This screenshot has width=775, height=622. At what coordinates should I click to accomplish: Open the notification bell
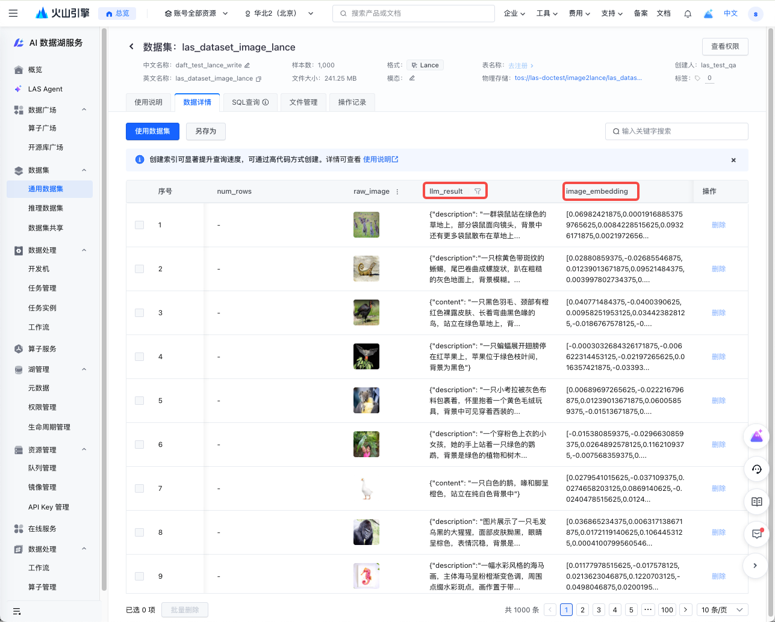[x=687, y=13]
